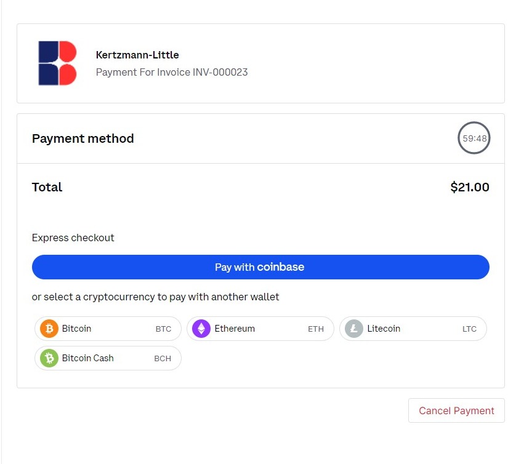The height and width of the screenshot is (464, 516).
Task: Click the LTC ticker label
Action: (x=469, y=329)
